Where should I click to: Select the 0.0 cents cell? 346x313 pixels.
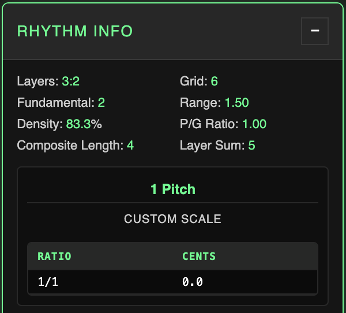point(193,282)
